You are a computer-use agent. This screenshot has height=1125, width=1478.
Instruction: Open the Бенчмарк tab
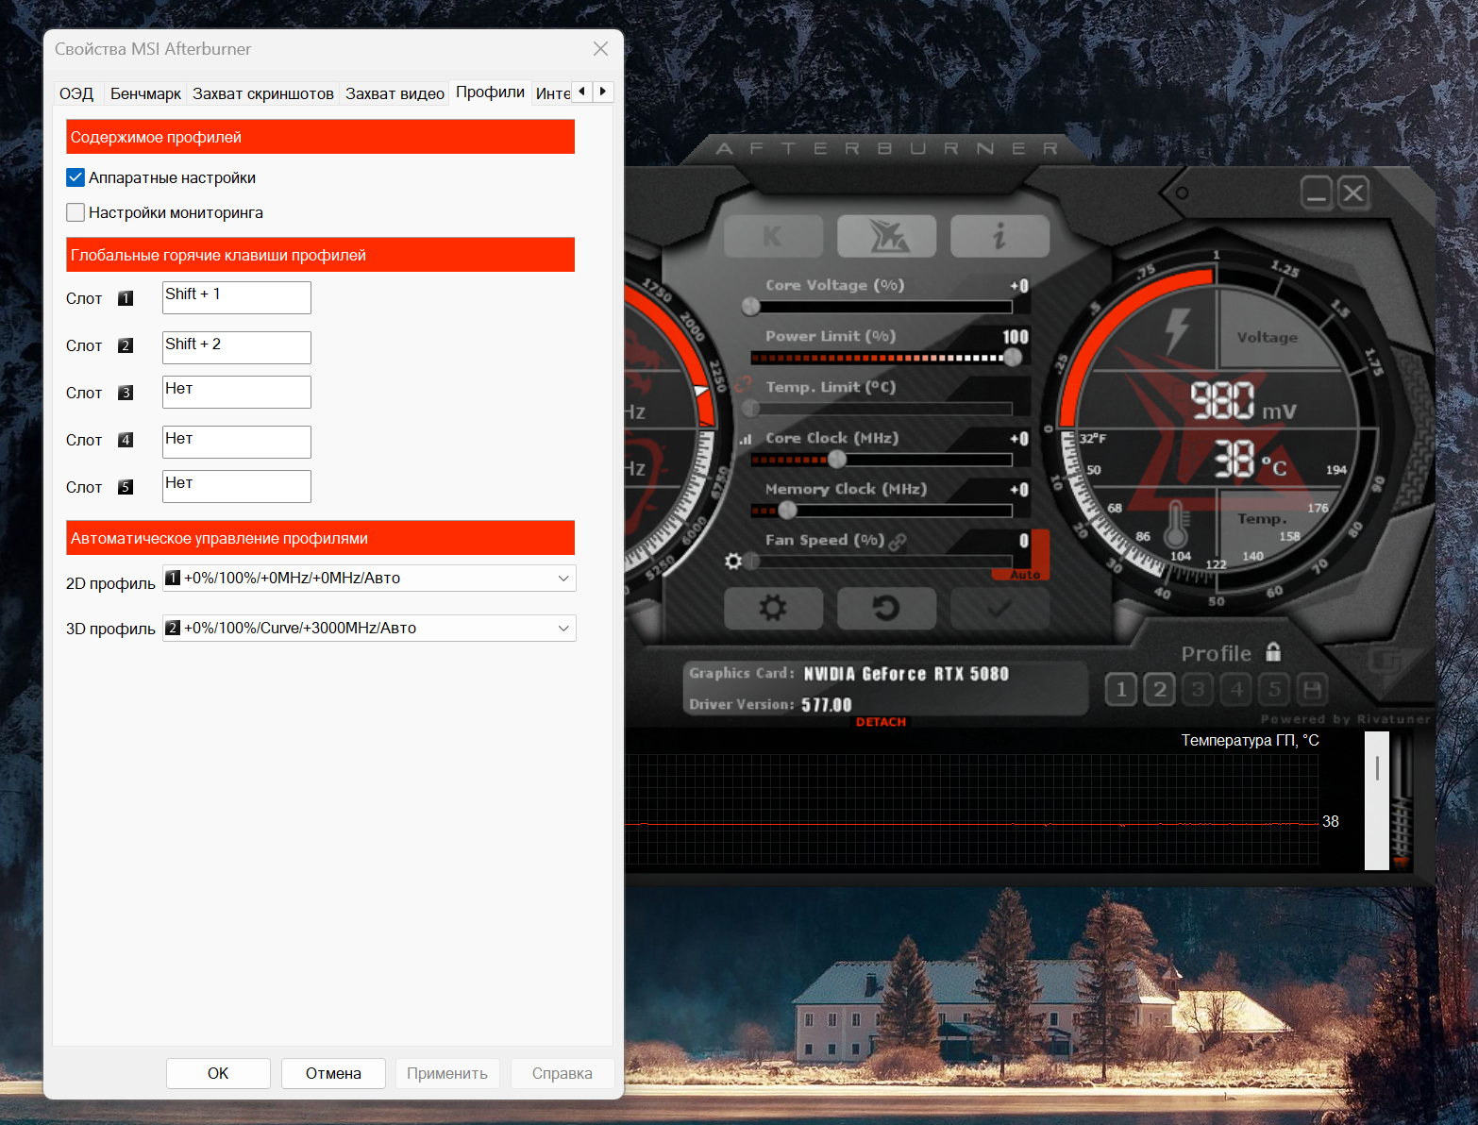point(145,93)
